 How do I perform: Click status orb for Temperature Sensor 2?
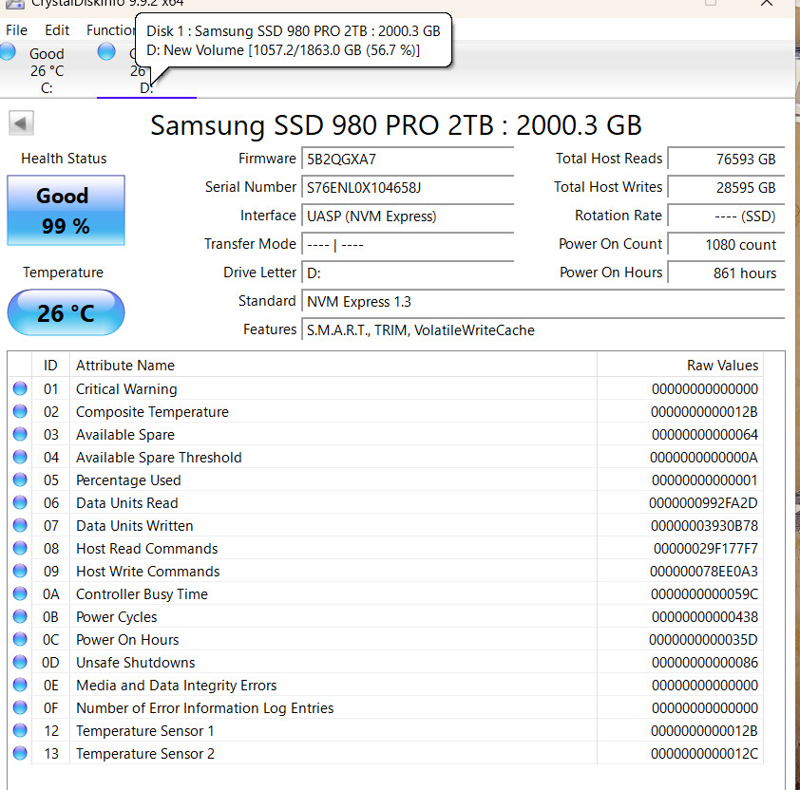pyautogui.click(x=20, y=753)
